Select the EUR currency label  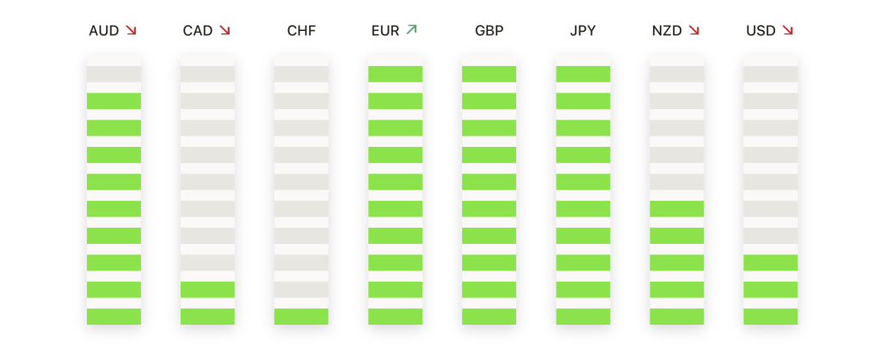385,31
